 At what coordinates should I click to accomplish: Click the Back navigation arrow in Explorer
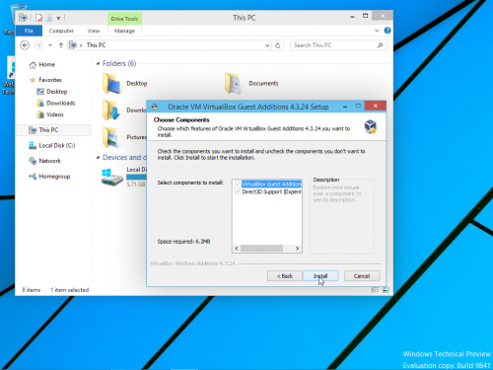25,45
